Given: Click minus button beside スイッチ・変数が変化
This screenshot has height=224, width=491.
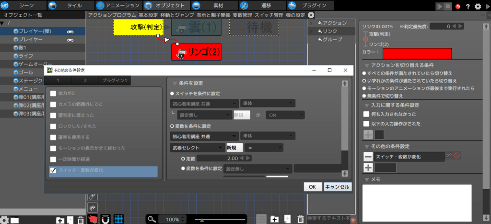Looking at the screenshot, I should coord(368,156).
